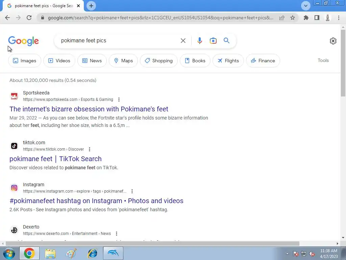Click the TikTok site favicon

(14, 146)
